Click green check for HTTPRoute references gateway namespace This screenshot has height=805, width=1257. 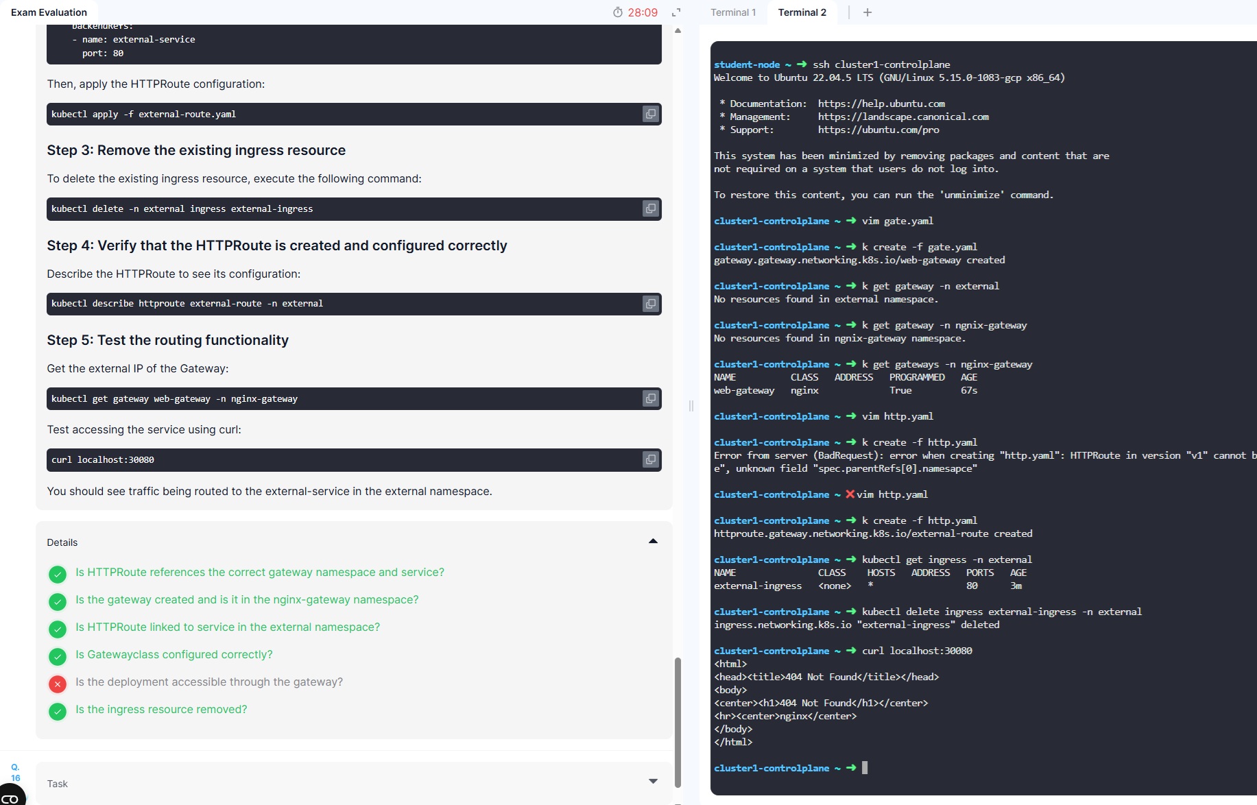tap(58, 574)
